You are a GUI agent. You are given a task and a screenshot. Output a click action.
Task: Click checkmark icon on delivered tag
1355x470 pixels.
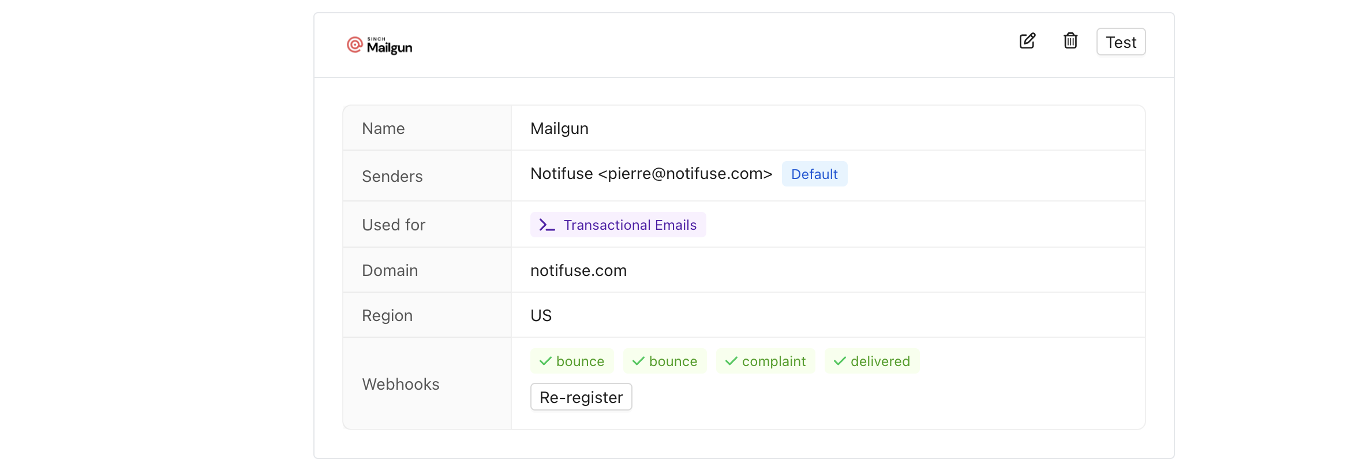(840, 361)
